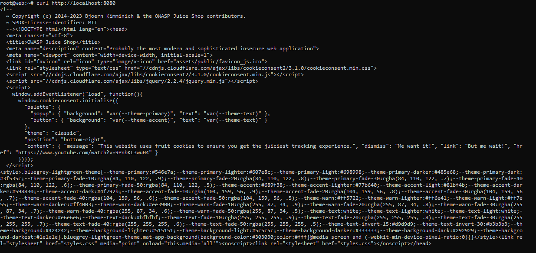
Task: Click the SPDX-License-Identifier: MIT line
Action: click(52, 23)
